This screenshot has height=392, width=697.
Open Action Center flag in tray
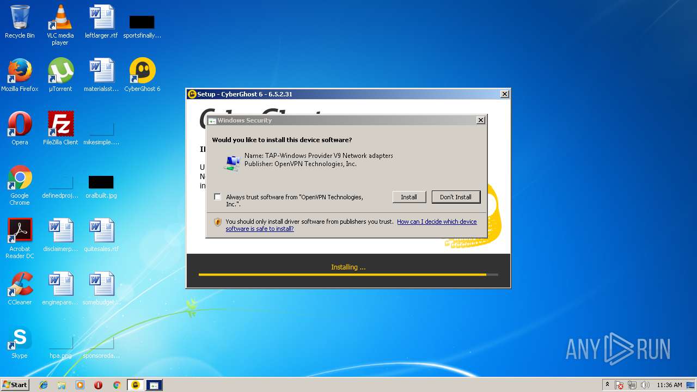click(x=620, y=385)
